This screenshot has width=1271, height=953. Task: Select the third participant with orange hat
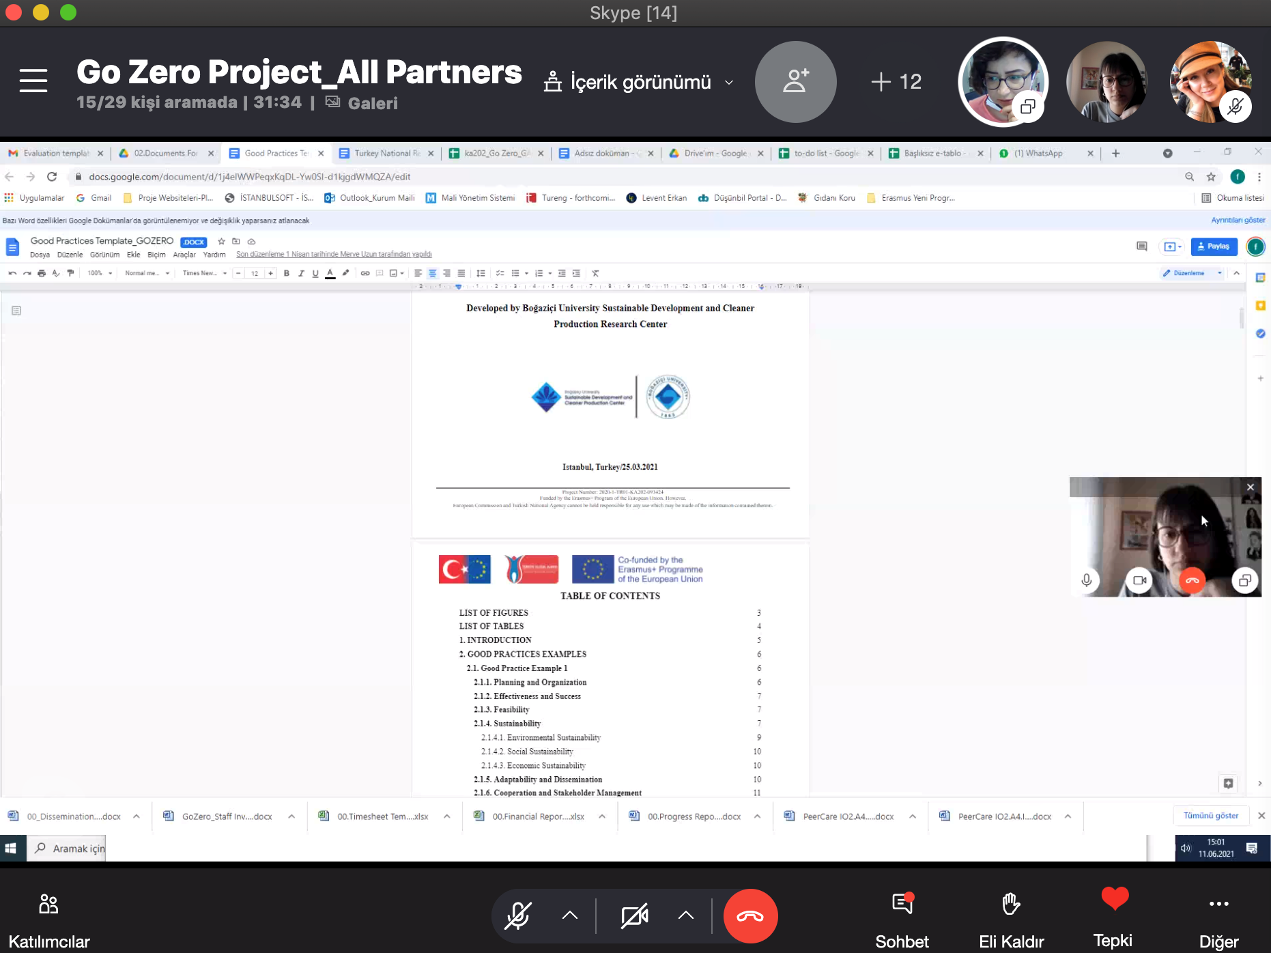click(x=1208, y=81)
